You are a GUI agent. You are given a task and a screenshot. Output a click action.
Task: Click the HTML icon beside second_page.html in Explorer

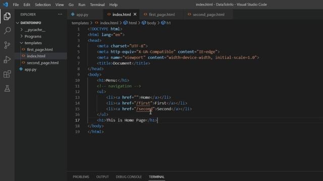tap(23, 62)
